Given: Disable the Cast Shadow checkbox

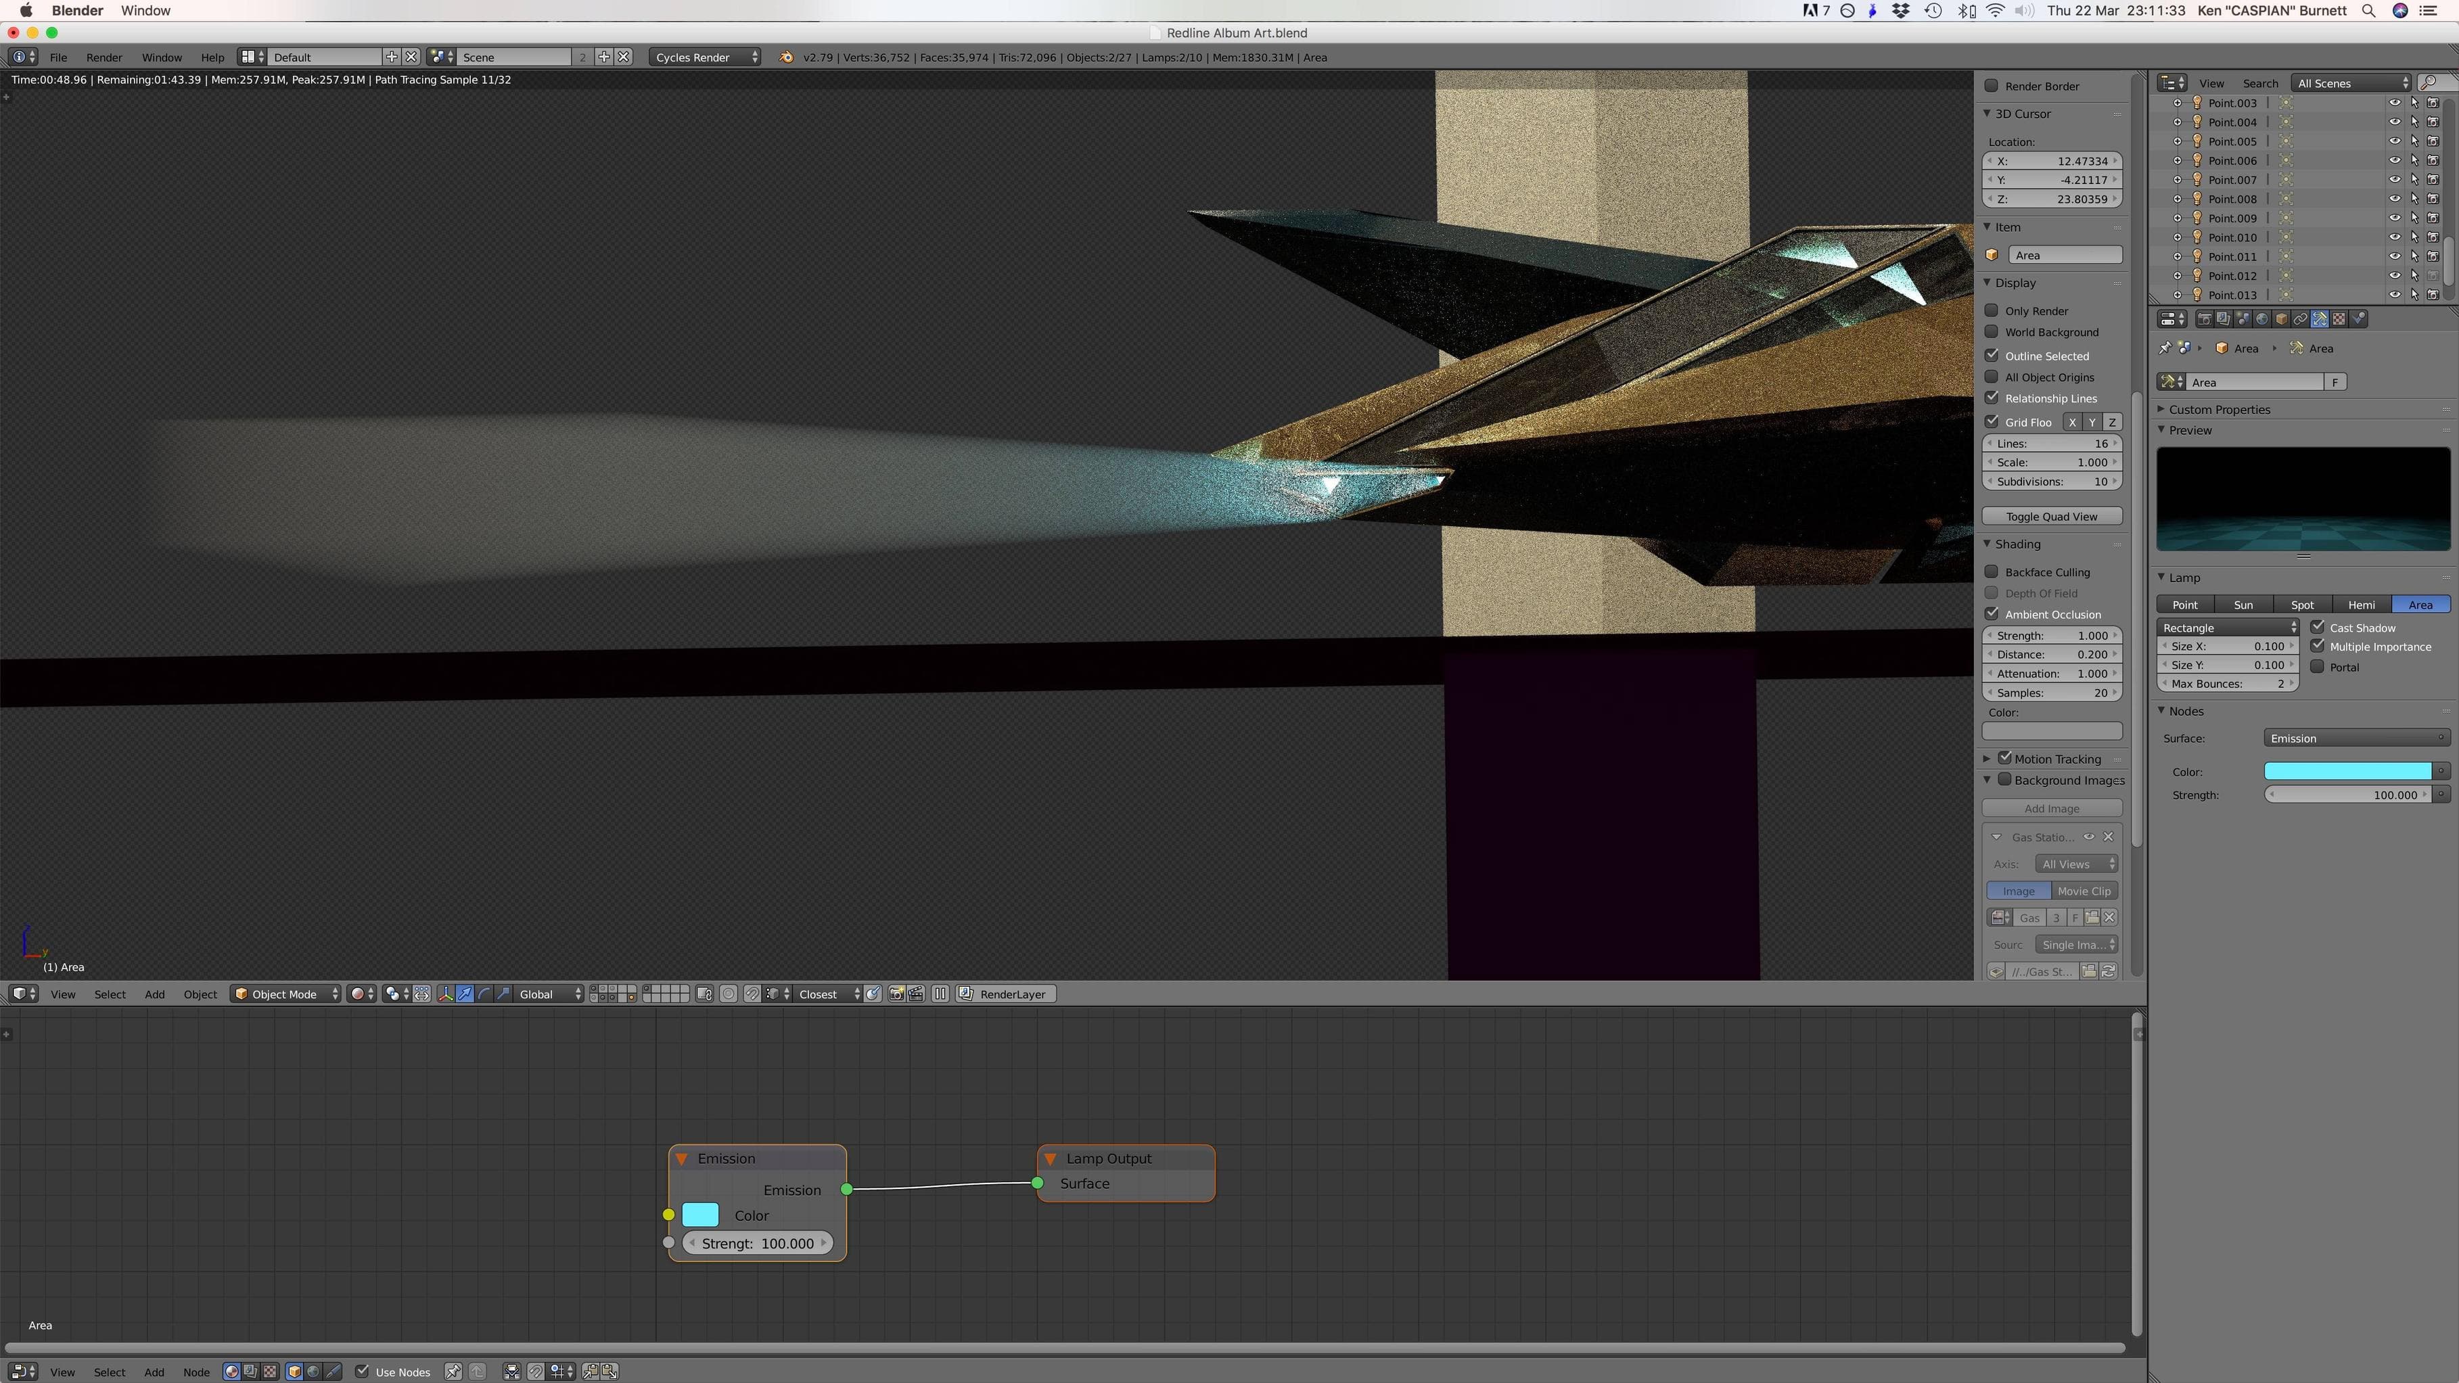Looking at the screenshot, I should (x=2318, y=627).
